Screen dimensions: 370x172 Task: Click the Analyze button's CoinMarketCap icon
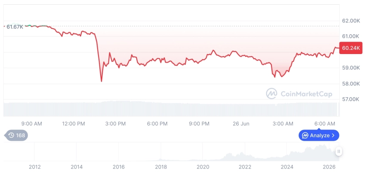coord(305,136)
